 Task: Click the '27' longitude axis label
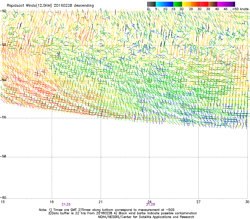pos(198,202)
